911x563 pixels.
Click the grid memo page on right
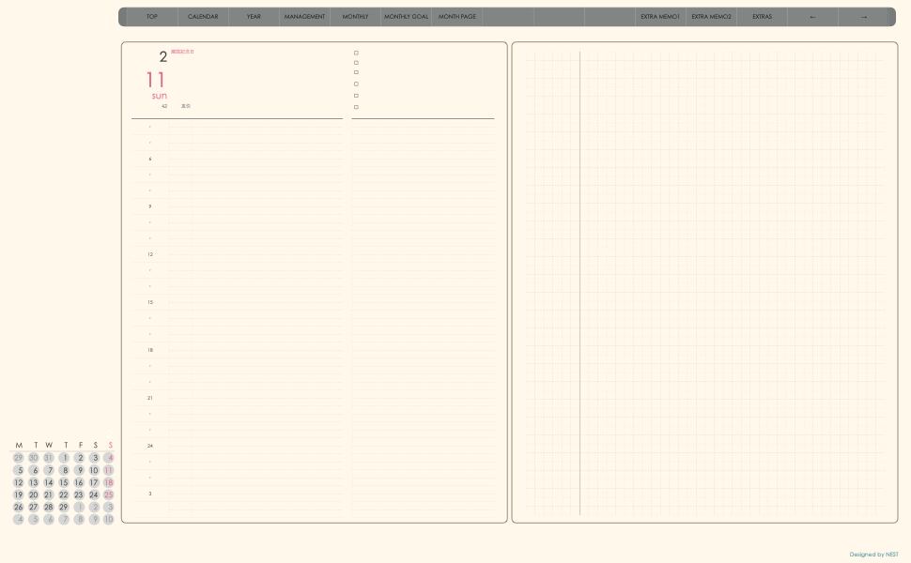pyautogui.click(x=704, y=282)
